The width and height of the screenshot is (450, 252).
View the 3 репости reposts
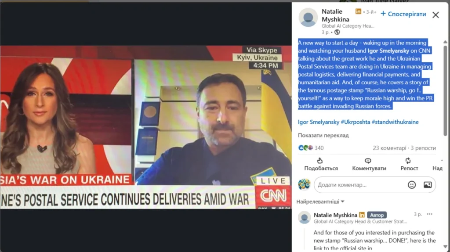[423, 148]
